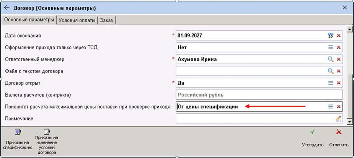Image resolution: width=354 pixels, height=158 pixels.
Task: Open list for Оформление прихода только через ТСД
Action: 330,47
